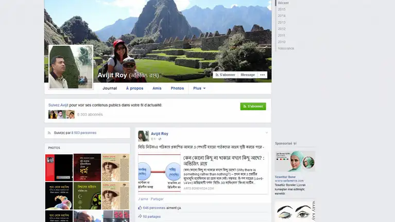Click the Tesettür Bone sponsored ad image
This screenshot has height=222, width=395.
(x=295, y=161)
